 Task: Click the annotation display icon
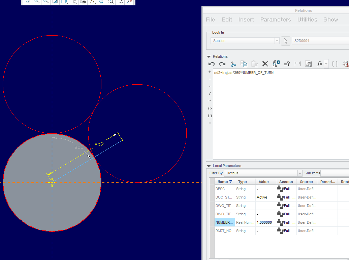click(101, 2)
